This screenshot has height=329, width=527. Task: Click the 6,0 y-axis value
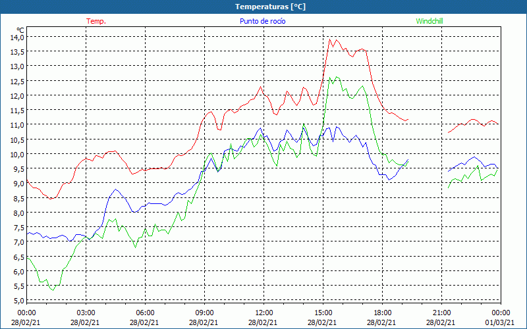18,272
